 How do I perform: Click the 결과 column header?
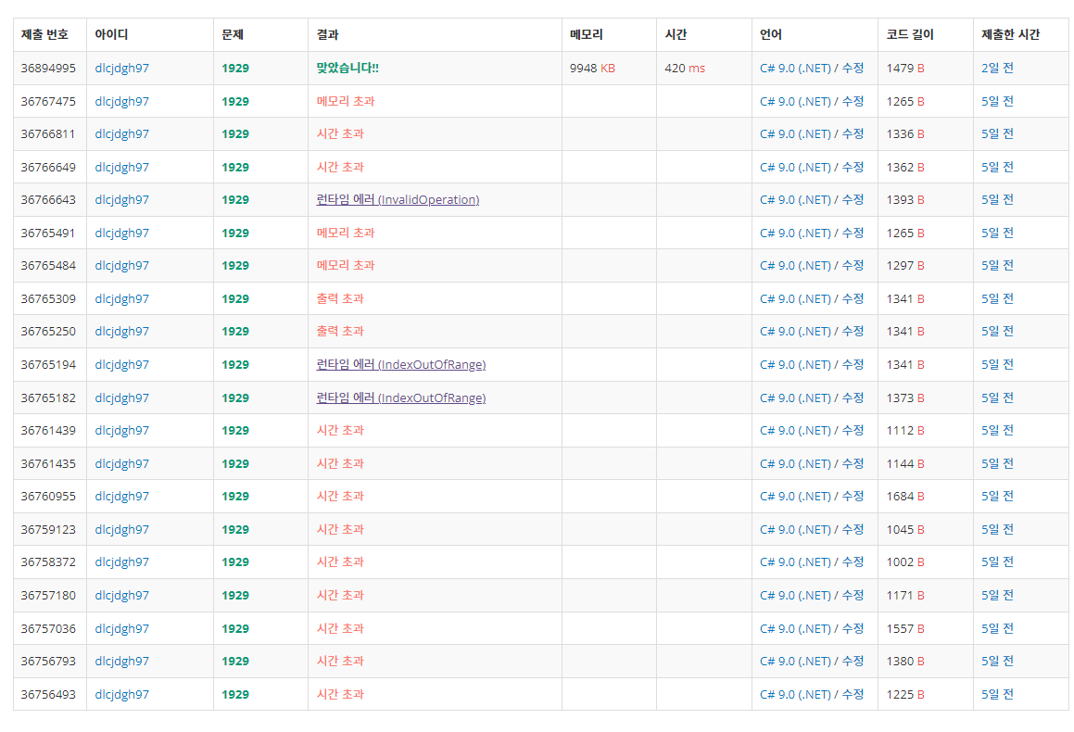pyautogui.click(x=327, y=34)
